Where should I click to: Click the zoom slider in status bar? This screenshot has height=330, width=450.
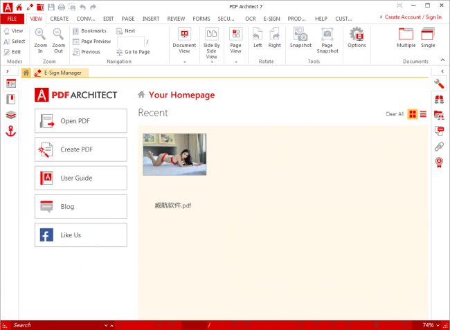tap(376, 325)
